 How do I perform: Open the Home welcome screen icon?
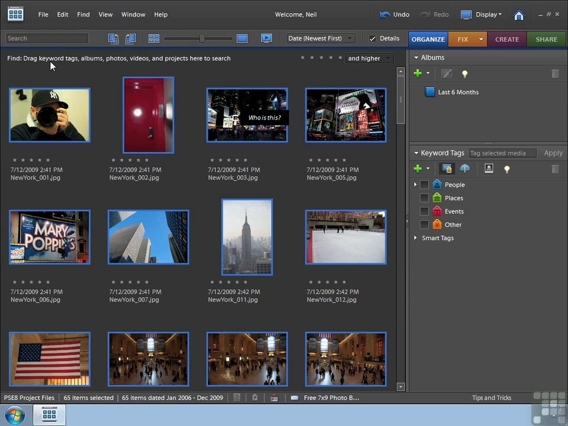click(x=519, y=15)
